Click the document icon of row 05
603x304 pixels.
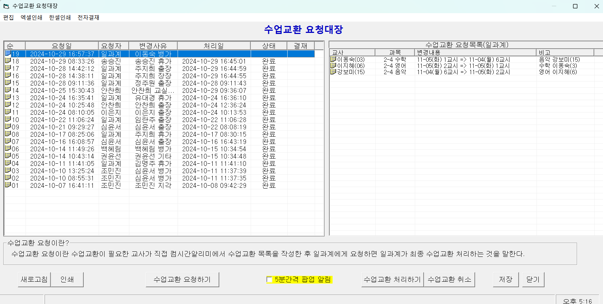coord(8,156)
